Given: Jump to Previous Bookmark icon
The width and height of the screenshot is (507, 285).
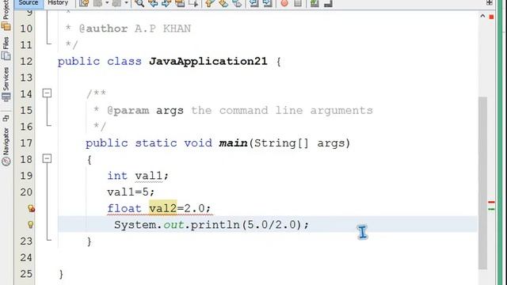Looking at the screenshot, I should [x=209, y=3].
